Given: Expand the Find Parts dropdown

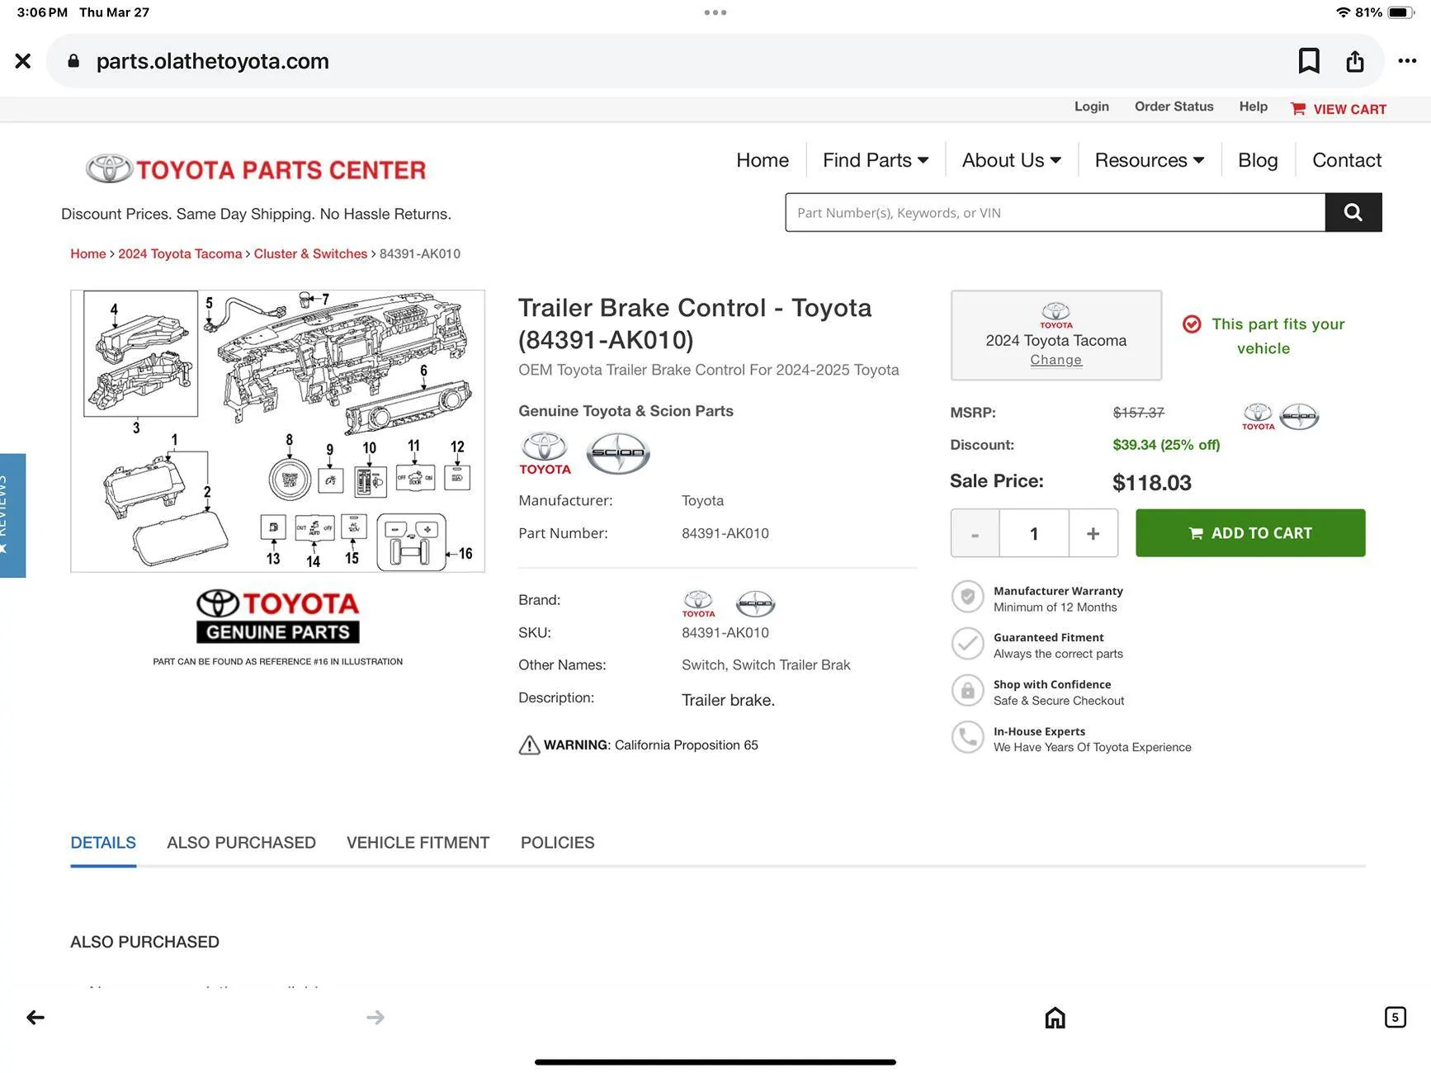Looking at the screenshot, I should (876, 160).
